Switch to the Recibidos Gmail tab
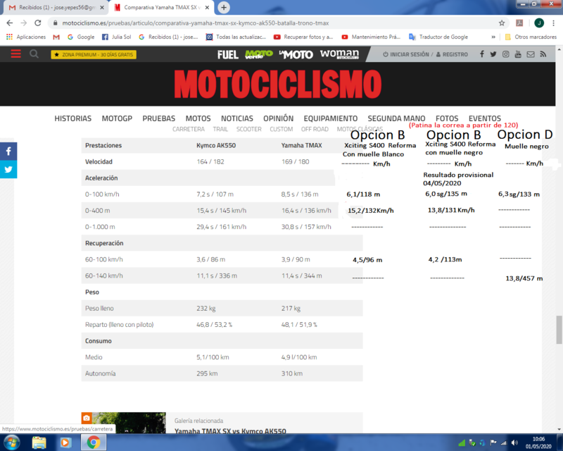 tap(57, 8)
